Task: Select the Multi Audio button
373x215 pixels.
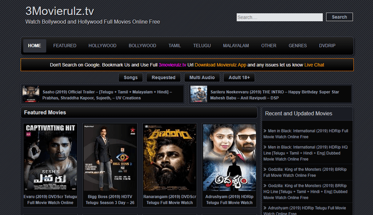Action: pyautogui.click(x=202, y=78)
